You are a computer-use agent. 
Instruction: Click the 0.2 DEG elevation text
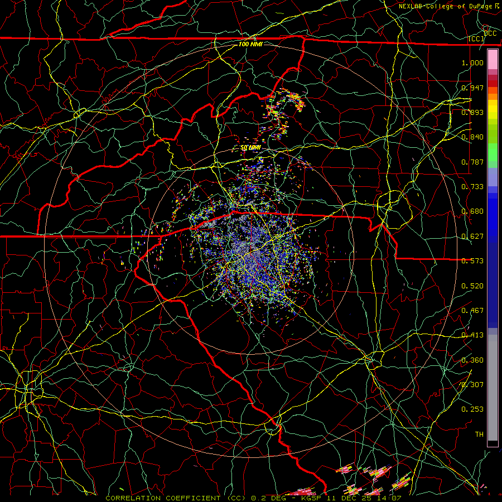tap(268, 498)
